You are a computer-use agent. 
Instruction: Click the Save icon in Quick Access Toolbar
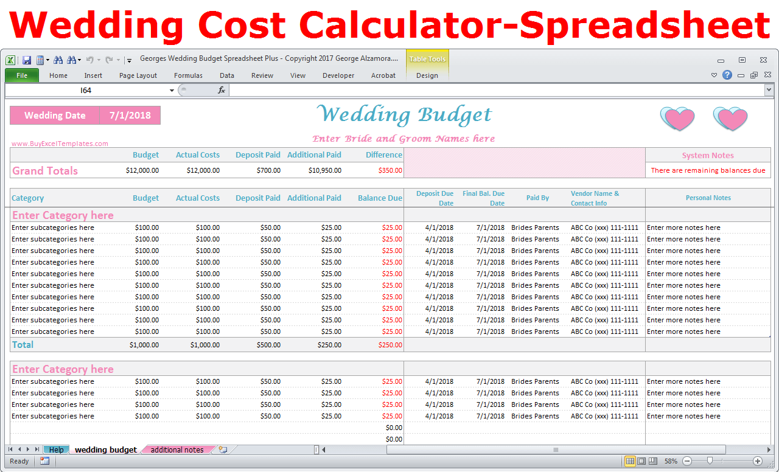tap(27, 59)
